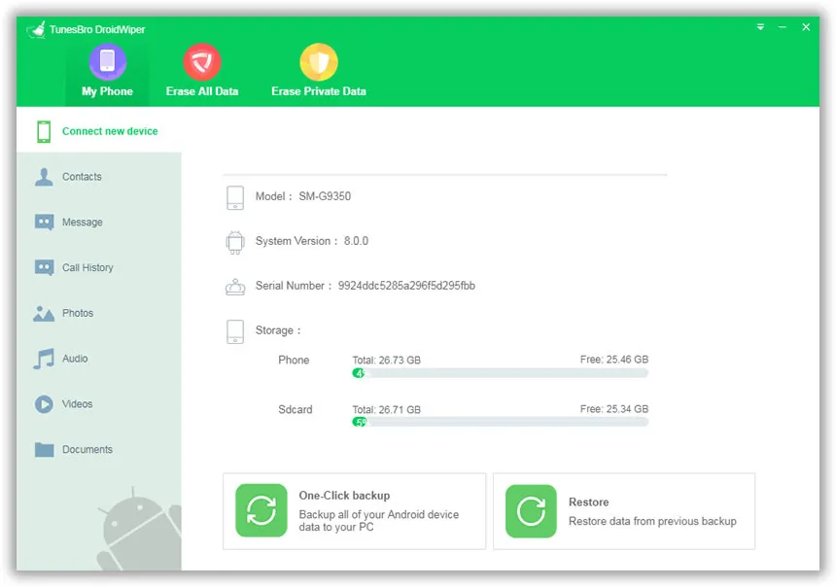Screen dimensions: 836x587
Task: Click the Call History icon
Action: click(x=44, y=267)
